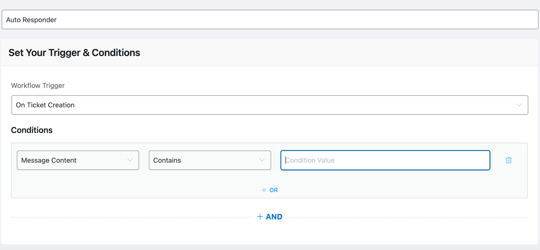Click the plus icon beside OR
This screenshot has height=250, width=540.
pos(264,190)
